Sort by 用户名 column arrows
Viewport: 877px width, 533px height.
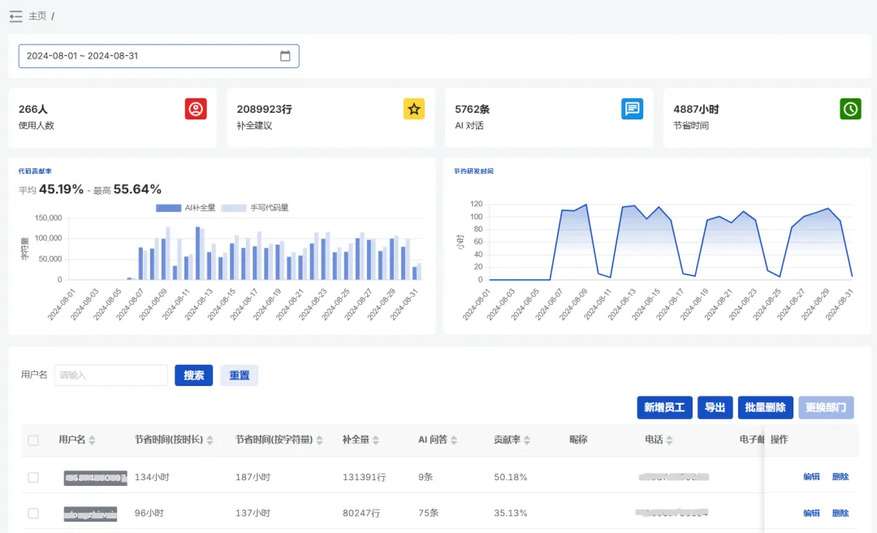tap(92, 440)
